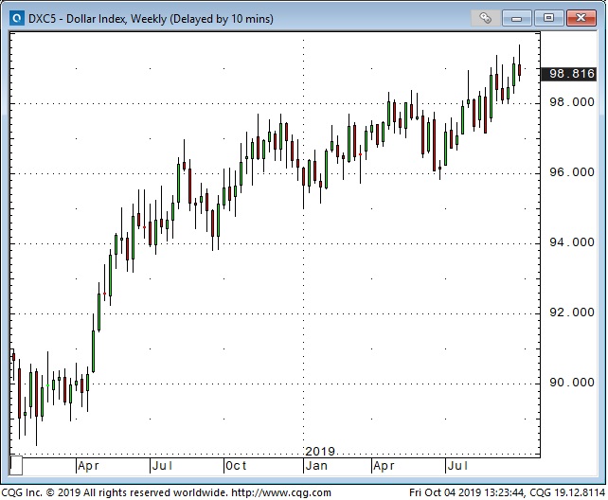Minimize the Dollar Index chart window
This screenshot has height=500, width=608.
tap(516, 18)
